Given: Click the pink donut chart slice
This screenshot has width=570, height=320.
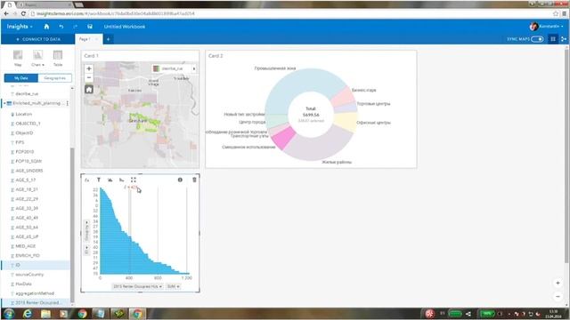Looking at the screenshot, I should pyautogui.click(x=283, y=138).
